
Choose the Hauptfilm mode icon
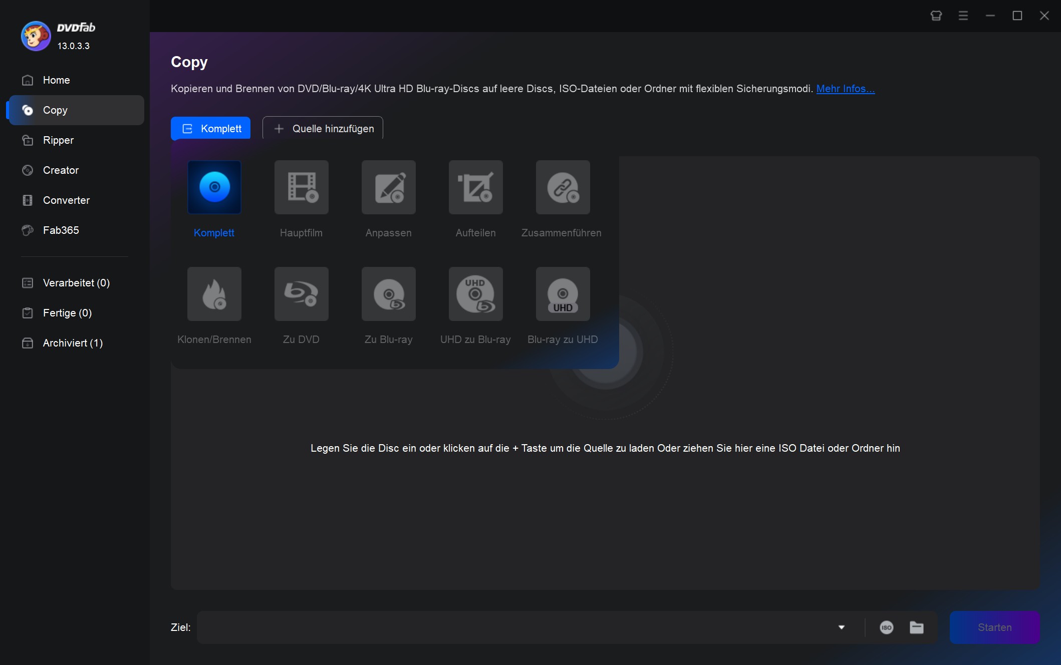[x=302, y=187]
